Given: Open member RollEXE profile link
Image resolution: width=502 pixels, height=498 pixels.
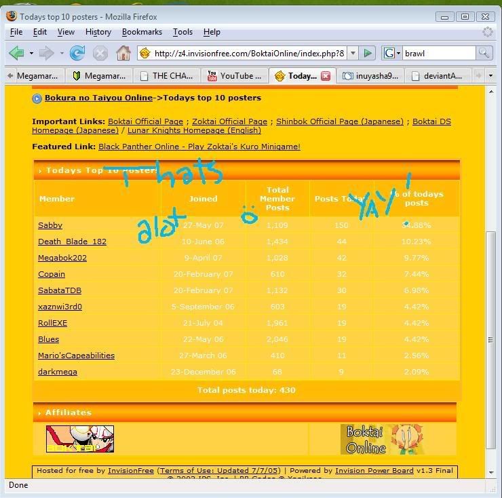Looking at the screenshot, I should (x=52, y=323).
